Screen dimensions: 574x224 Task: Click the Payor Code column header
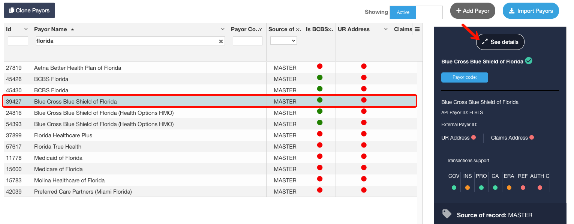pos(244,29)
